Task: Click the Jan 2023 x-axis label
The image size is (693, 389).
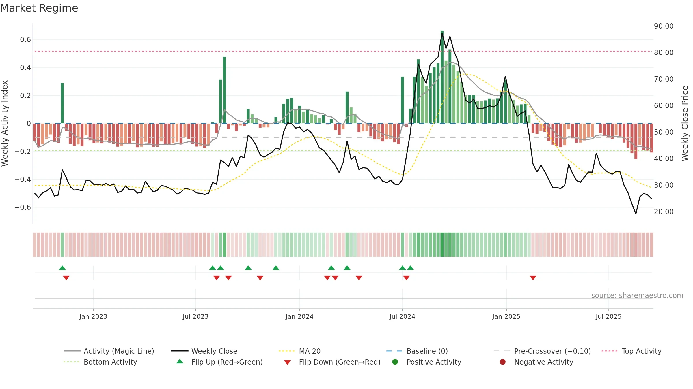Action: [x=93, y=316]
